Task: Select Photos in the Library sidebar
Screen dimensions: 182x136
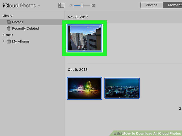Action: [x=32, y=22]
